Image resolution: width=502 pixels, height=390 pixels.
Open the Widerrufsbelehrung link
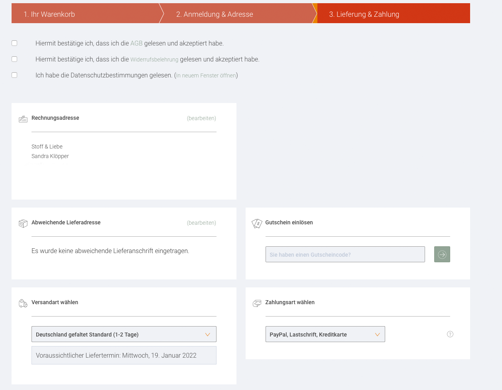[x=154, y=59]
